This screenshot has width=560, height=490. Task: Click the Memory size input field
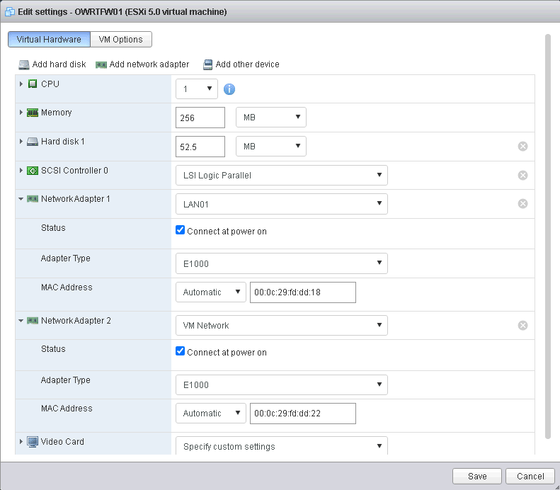200,118
